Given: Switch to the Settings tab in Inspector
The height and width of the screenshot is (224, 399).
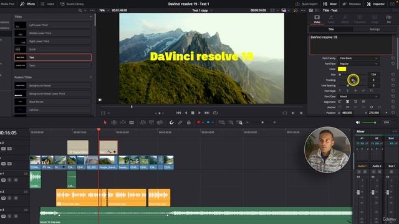Looking at the screenshot, I should (375, 29).
